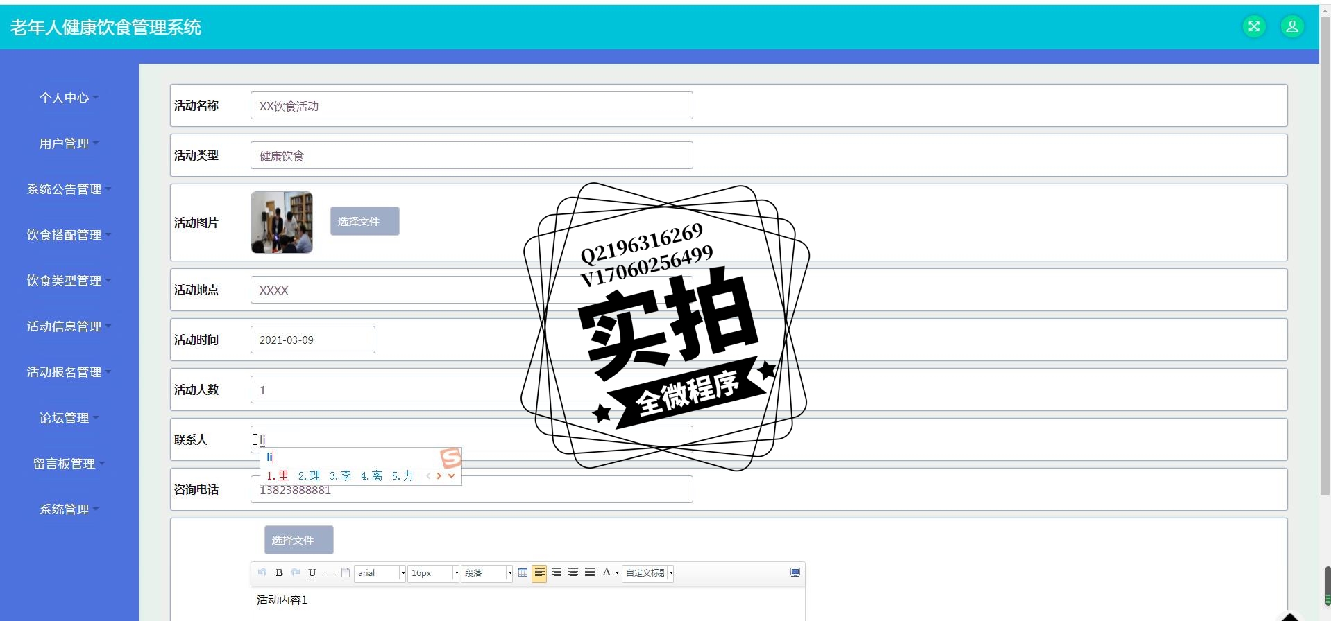Click the 活动类型 input field

(x=471, y=155)
